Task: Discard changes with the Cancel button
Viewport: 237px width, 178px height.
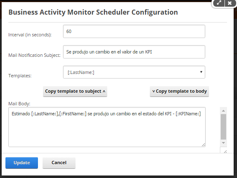Action: click(59, 163)
